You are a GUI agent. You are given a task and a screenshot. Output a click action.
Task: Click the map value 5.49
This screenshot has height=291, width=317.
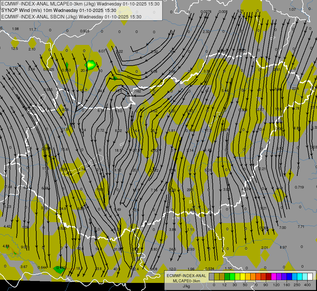118,210
